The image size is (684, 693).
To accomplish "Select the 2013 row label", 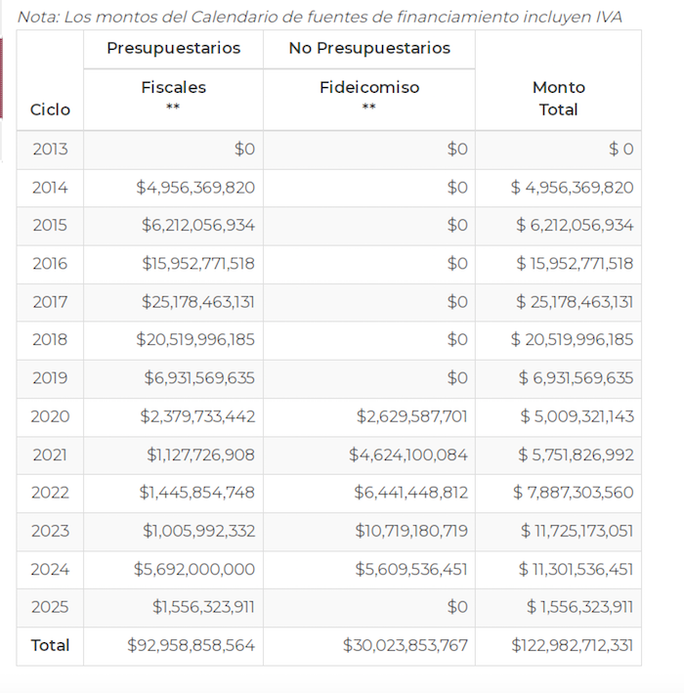I will coord(50,149).
